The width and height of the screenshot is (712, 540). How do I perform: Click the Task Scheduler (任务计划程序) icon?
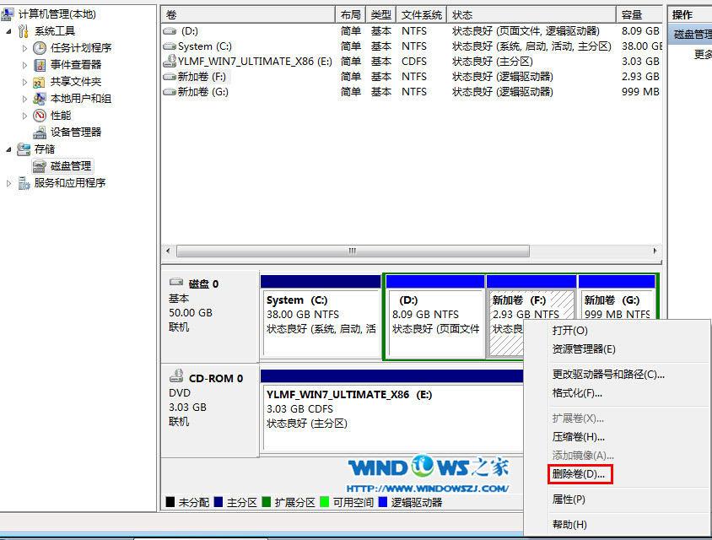[x=40, y=48]
